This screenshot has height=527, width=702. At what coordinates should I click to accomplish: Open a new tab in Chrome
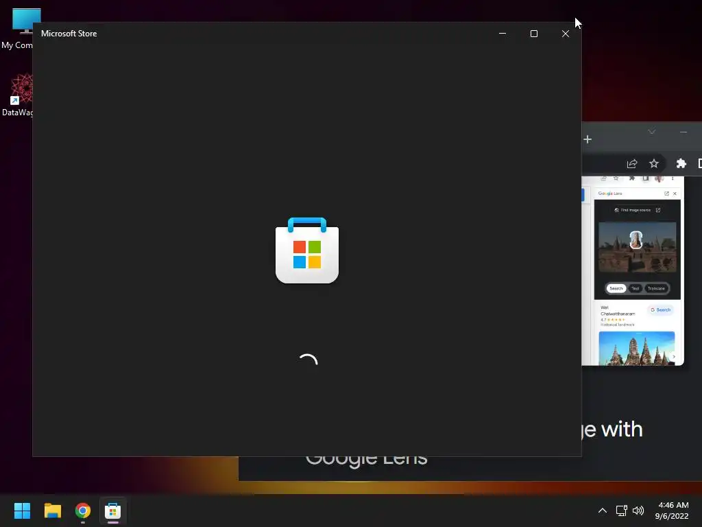pos(588,139)
